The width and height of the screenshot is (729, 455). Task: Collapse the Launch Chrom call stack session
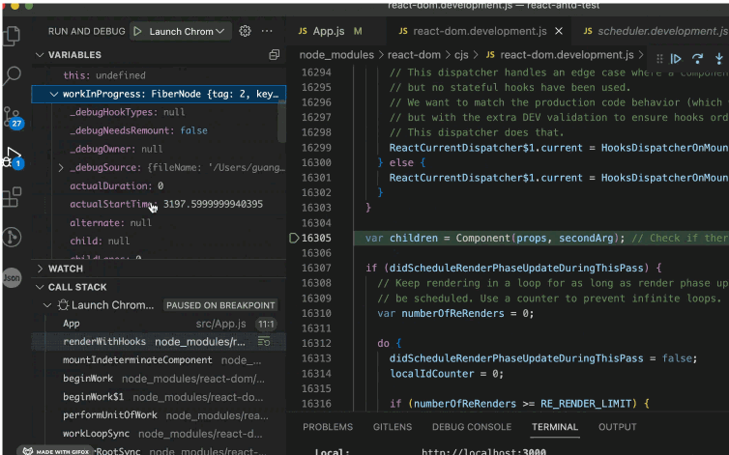(x=47, y=305)
